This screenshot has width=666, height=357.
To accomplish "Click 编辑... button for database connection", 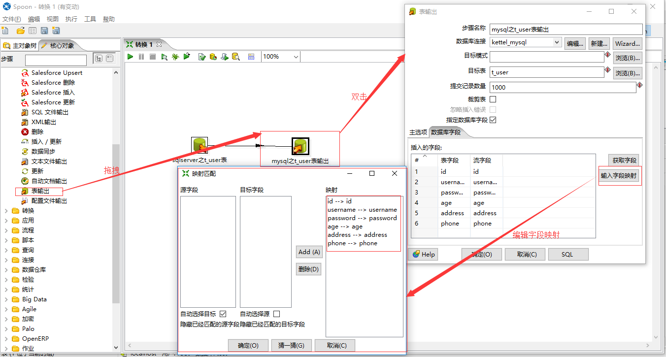I will click(575, 43).
